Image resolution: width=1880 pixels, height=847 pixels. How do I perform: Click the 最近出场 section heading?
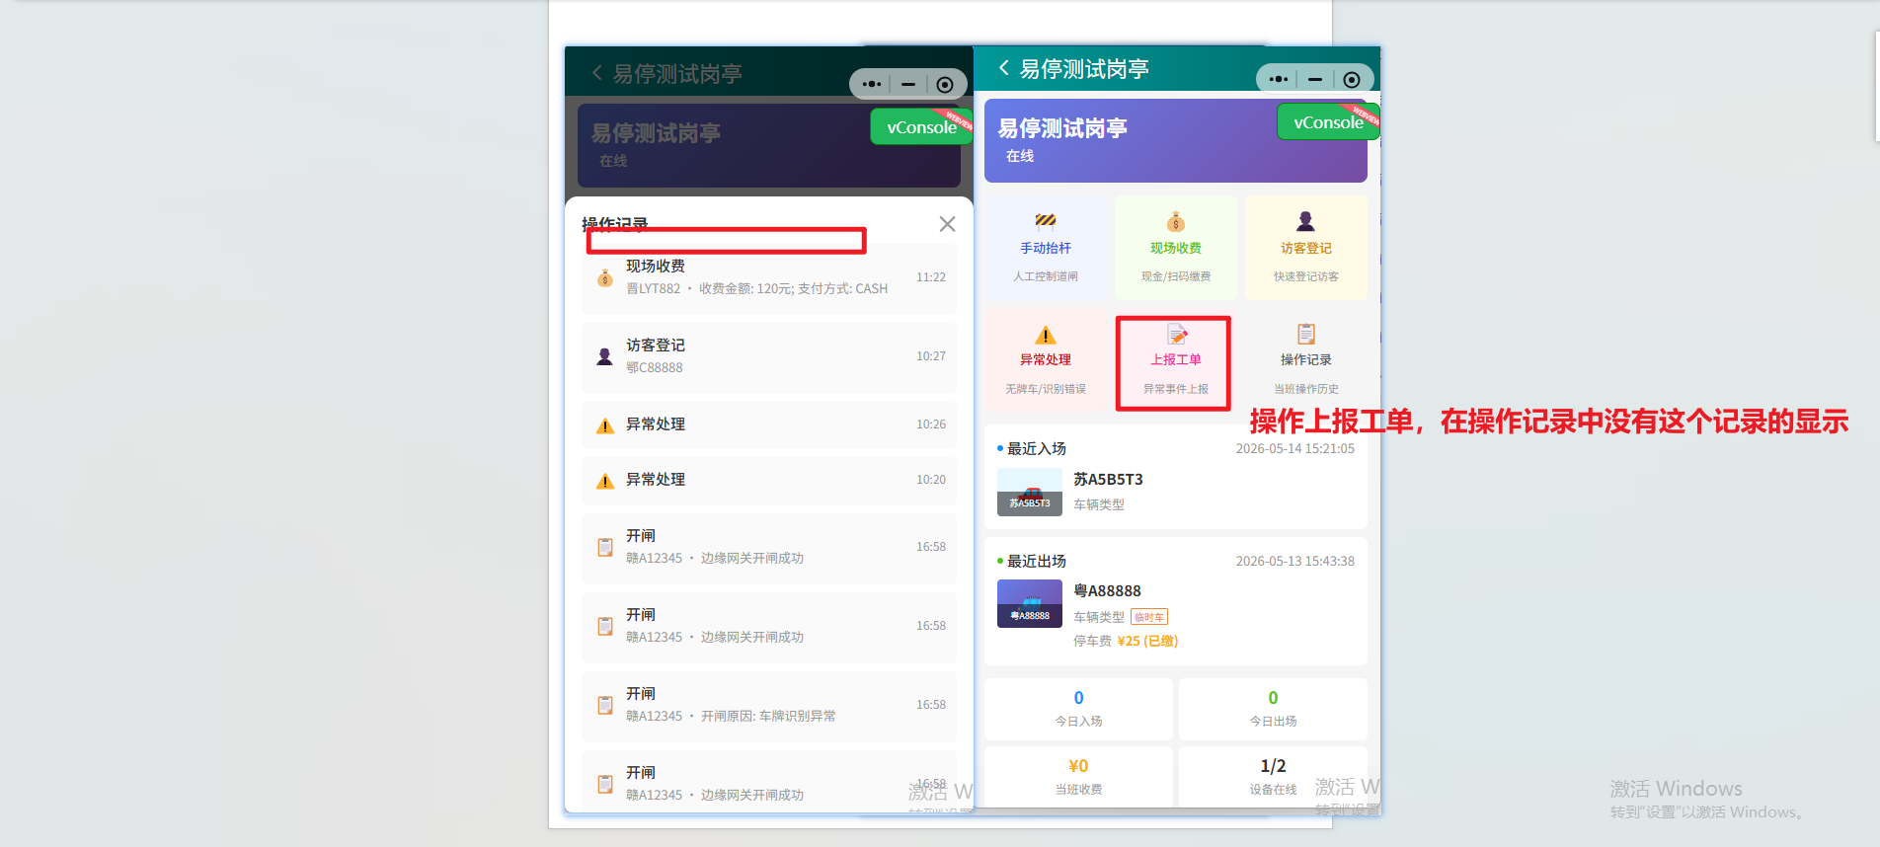tap(1036, 561)
